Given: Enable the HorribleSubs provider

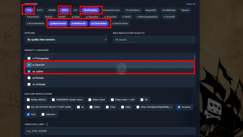Looking at the screenshot, I should click(169, 10).
